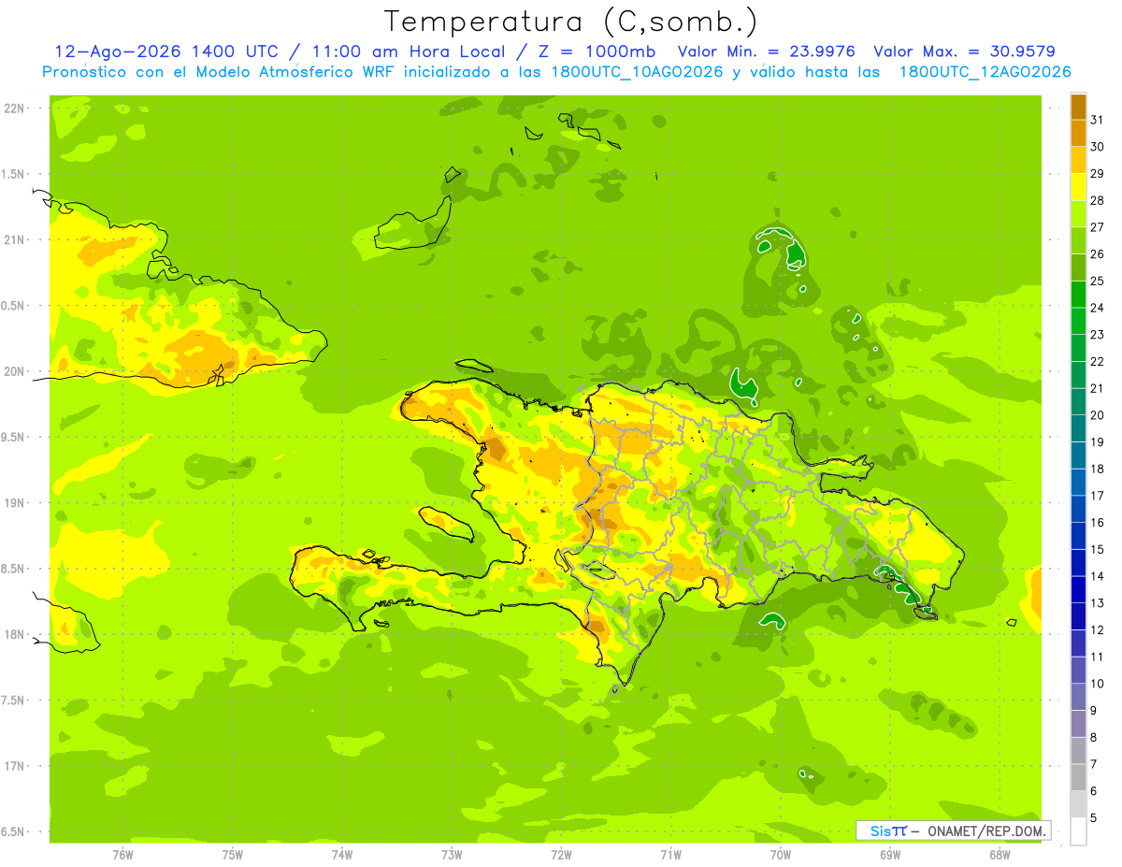1122x867 pixels.
Task: Click the amber swatch between 29 and 30
Action: [x=1078, y=161]
